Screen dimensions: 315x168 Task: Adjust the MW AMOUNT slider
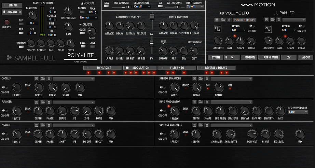[x=122, y=7]
